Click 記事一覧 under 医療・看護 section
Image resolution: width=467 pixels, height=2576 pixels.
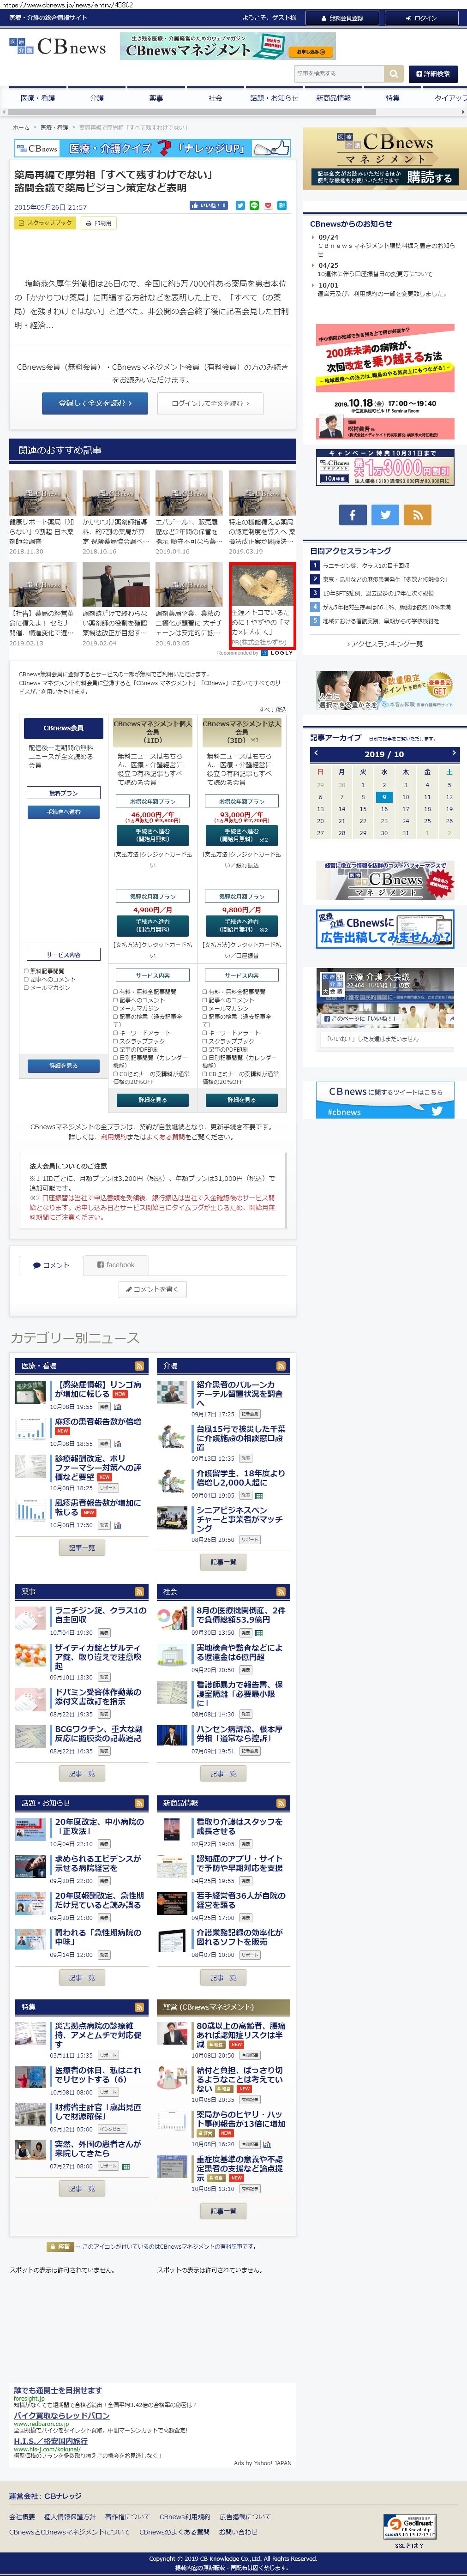(81, 1547)
